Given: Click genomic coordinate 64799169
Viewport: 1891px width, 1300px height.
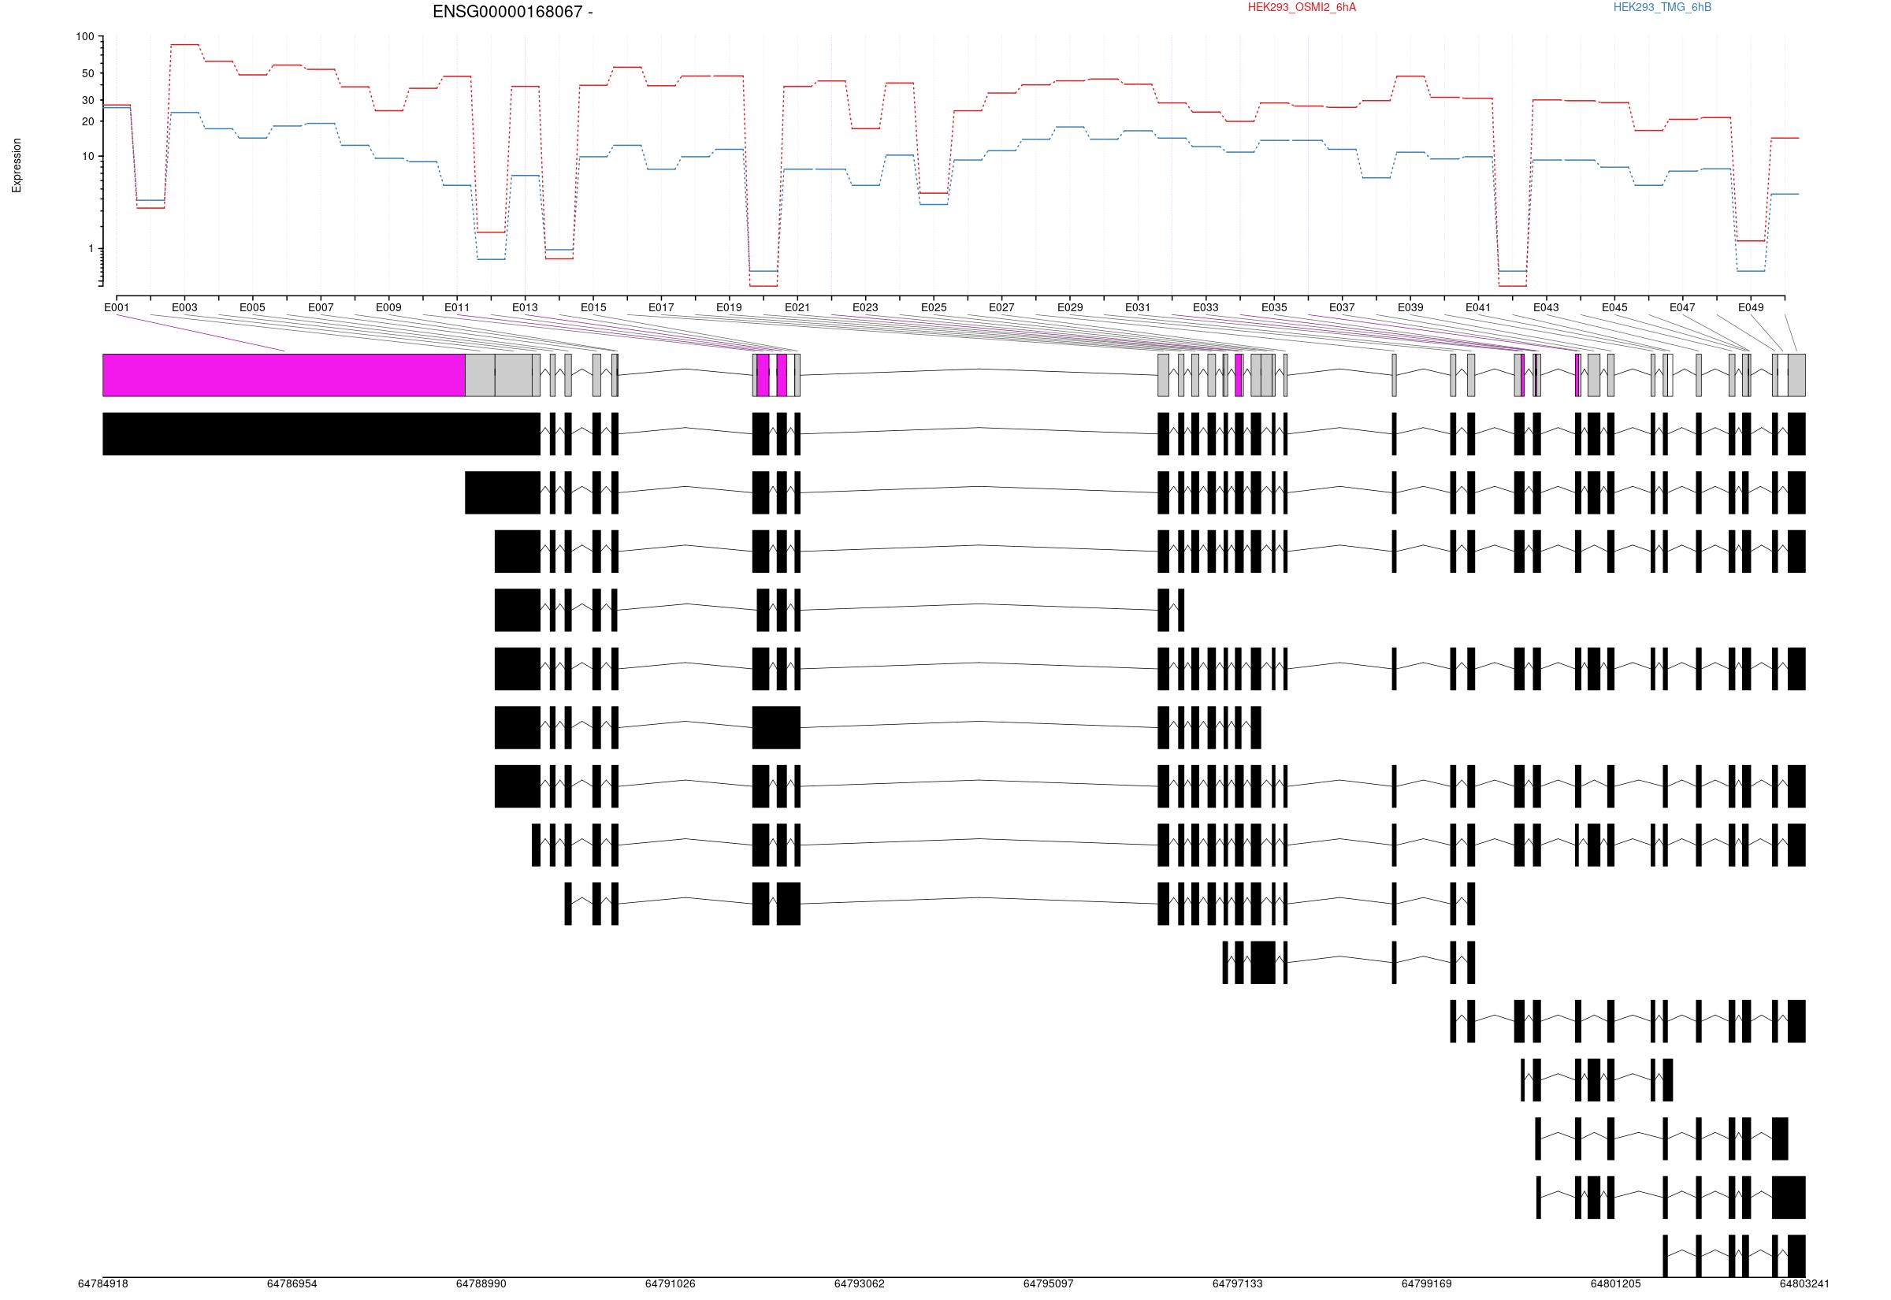Looking at the screenshot, I should (1427, 1283).
